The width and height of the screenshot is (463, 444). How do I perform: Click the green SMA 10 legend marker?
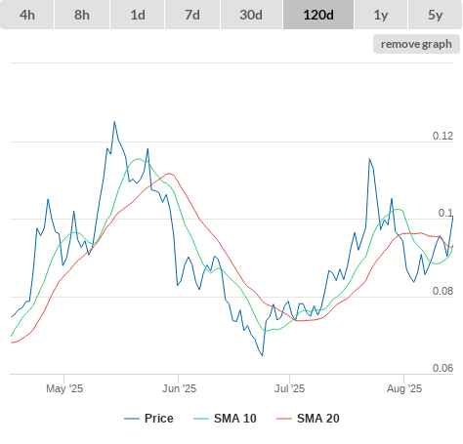click(201, 419)
